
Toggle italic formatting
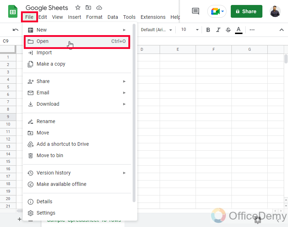[218, 30]
